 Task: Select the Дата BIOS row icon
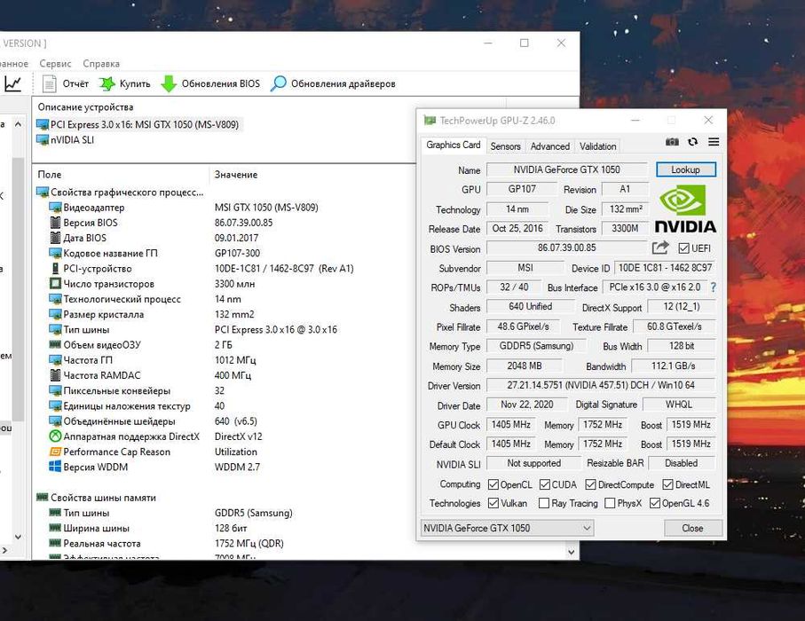pos(55,238)
